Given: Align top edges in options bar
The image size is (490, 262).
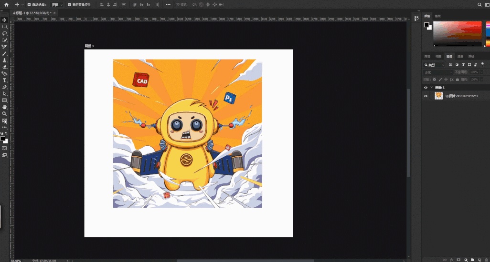Looking at the screenshot, I should pyautogui.click(x=135, y=5).
